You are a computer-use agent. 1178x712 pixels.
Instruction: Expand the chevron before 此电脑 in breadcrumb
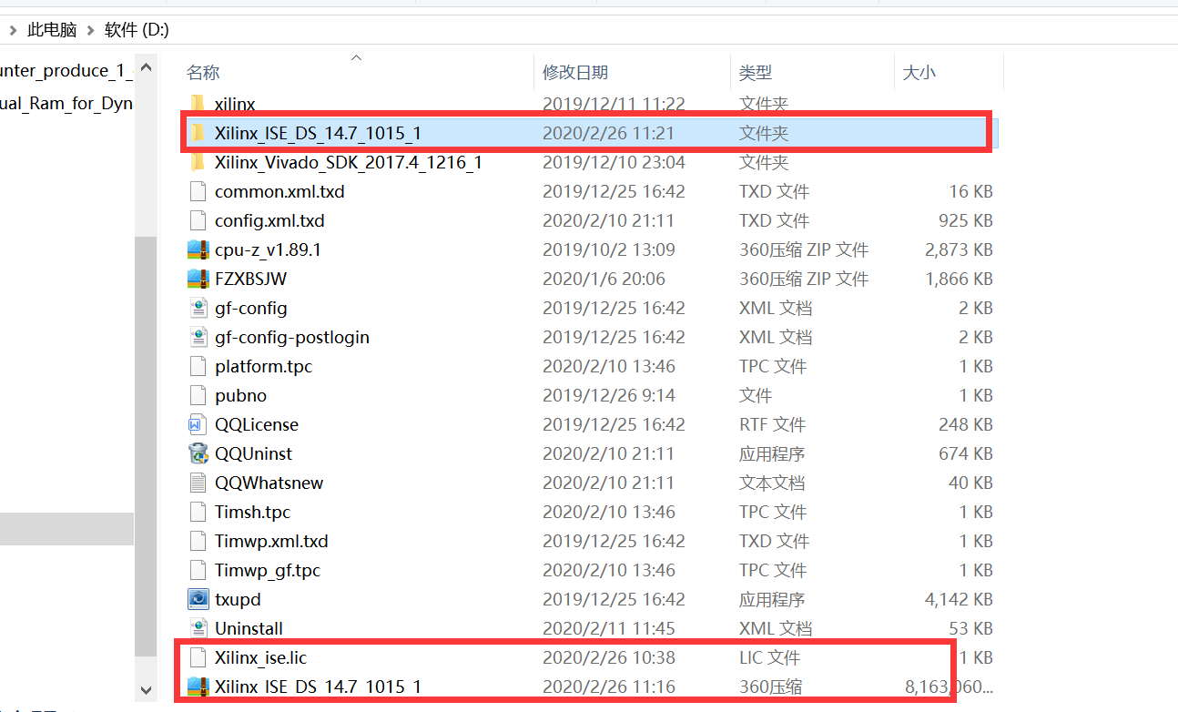pos(13,30)
